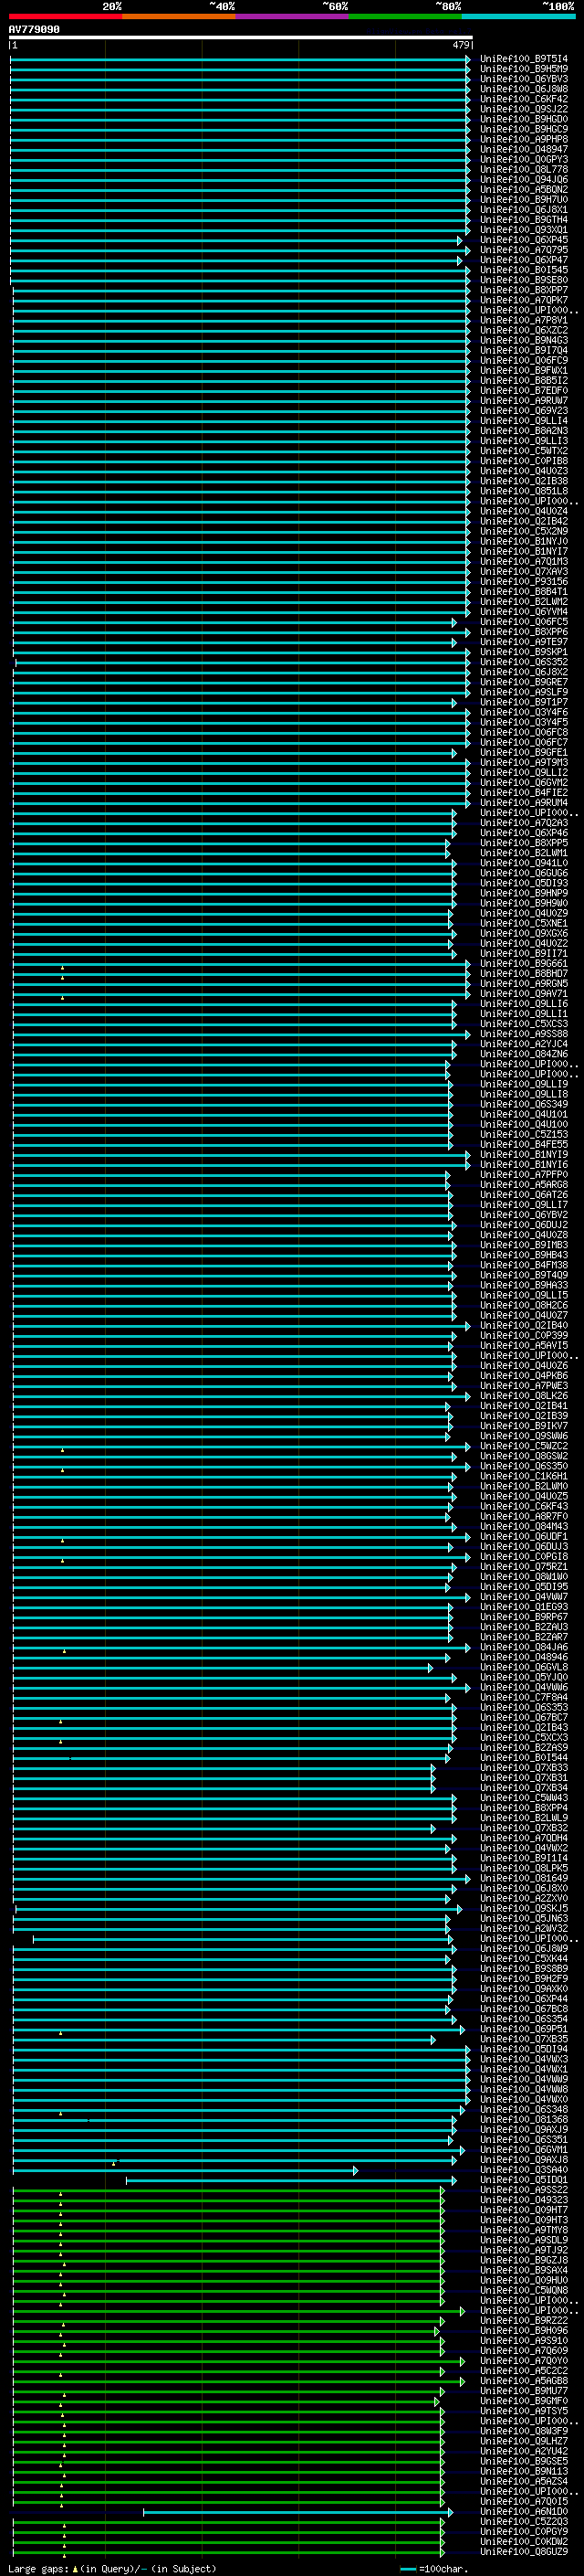Viewport: 584px width, 2576px height.
Task: Select the query label AV779090
Action: click(34, 30)
